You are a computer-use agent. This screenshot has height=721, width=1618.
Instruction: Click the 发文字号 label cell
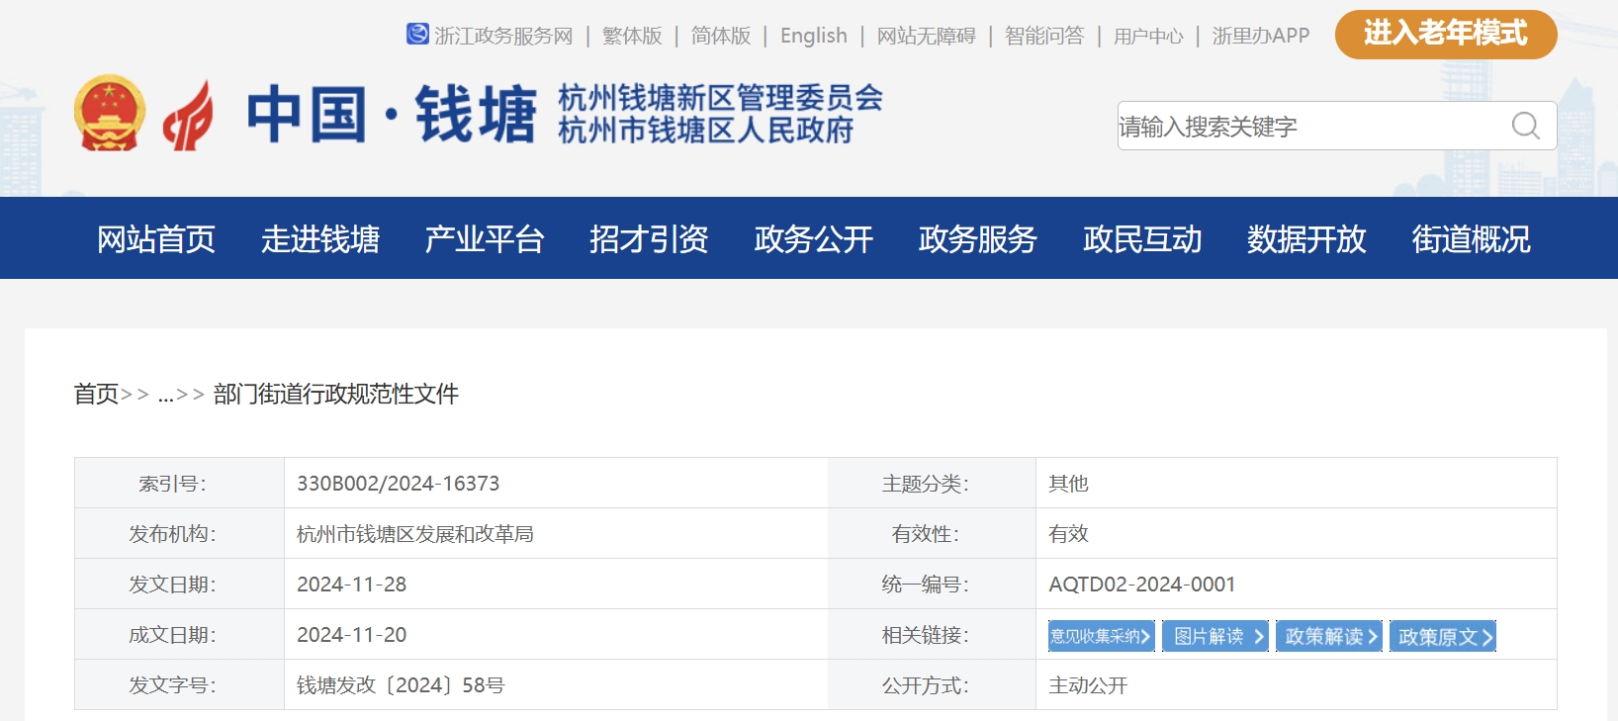click(179, 684)
